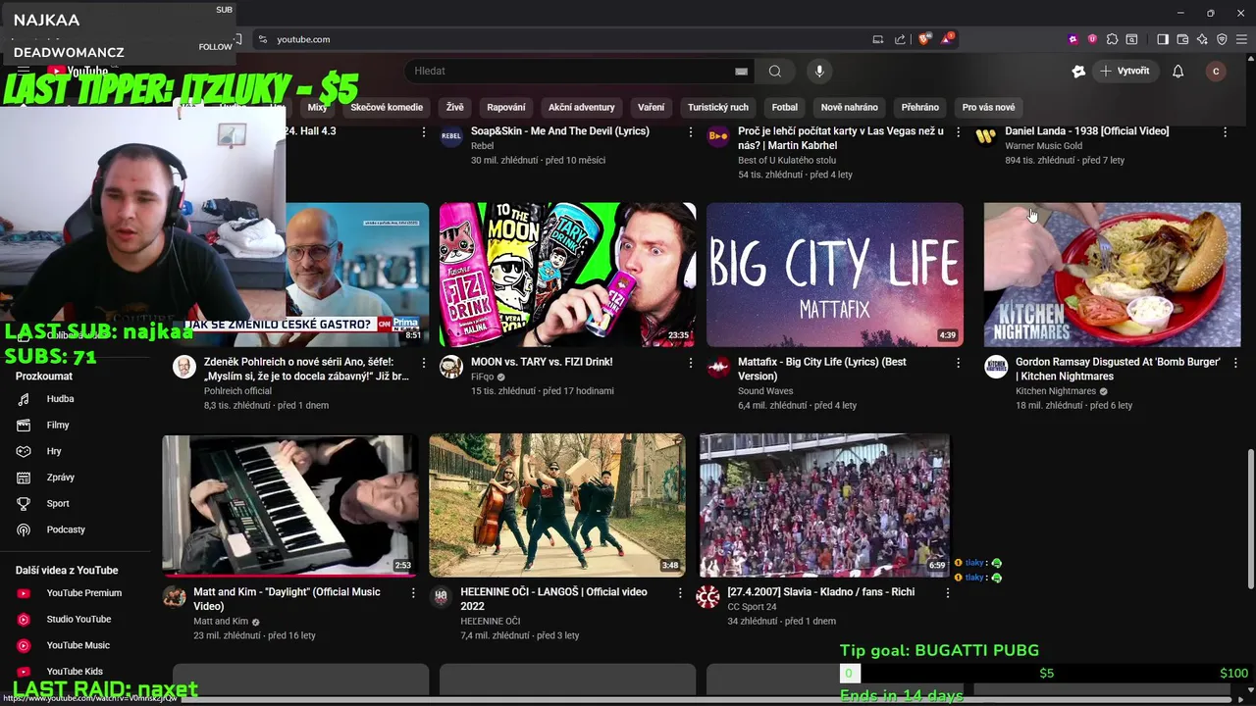
Task: Click the YouTube logo
Action: pyautogui.click(x=77, y=71)
